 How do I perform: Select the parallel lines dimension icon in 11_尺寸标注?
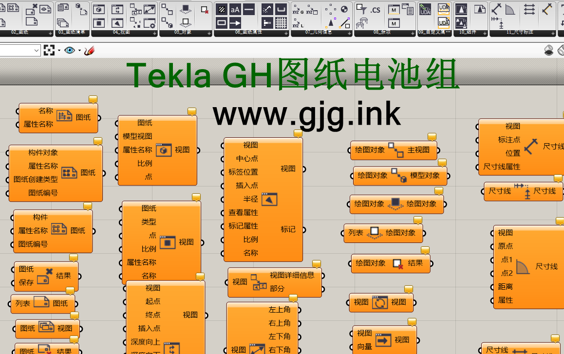click(529, 9)
